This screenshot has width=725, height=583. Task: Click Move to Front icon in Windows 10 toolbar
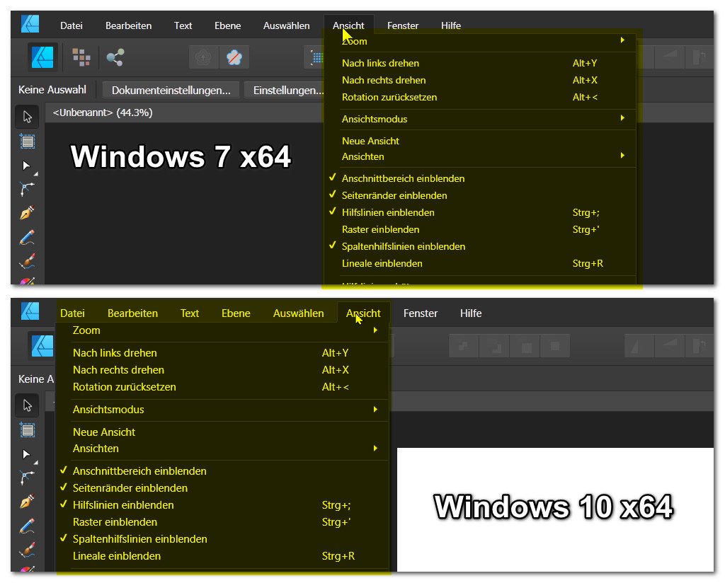[x=554, y=346]
